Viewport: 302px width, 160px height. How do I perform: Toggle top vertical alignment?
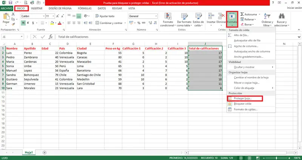(x=69, y=16)
